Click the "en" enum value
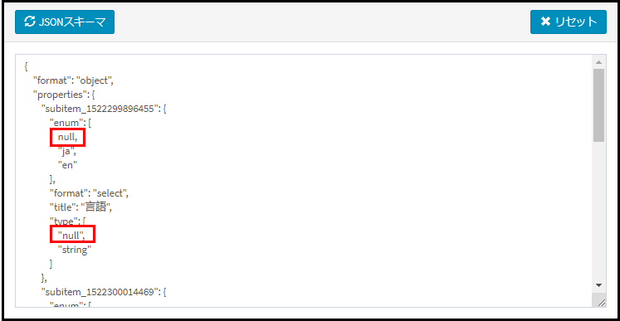This screenshot has height=321, width=620. click(67, 166)
